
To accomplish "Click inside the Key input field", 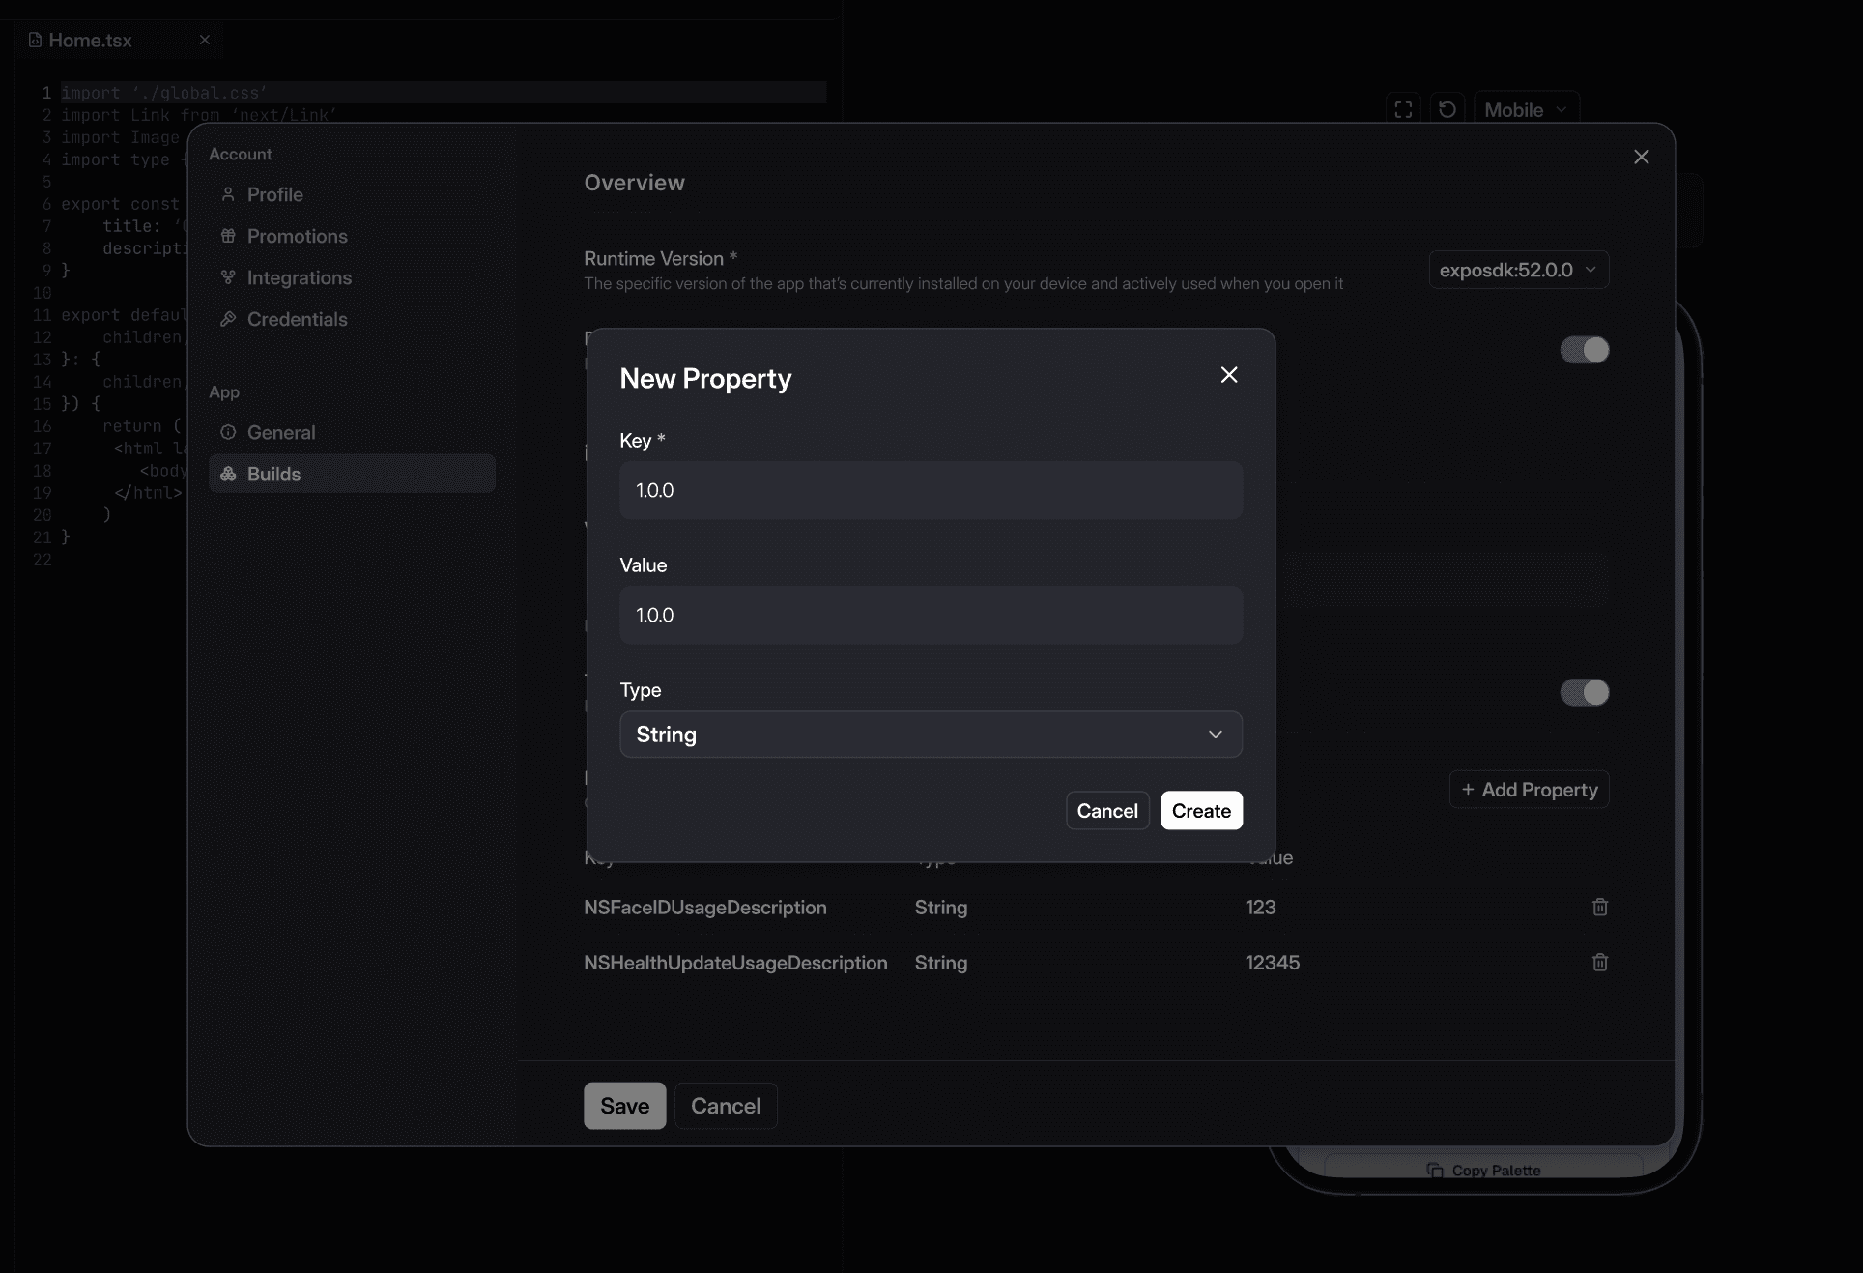I will tap(931, 490).
